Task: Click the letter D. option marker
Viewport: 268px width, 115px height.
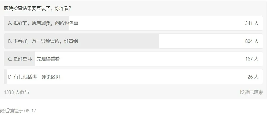Action: [x=10, y=77]
